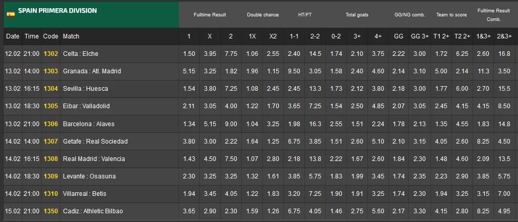This screenshot has width=518, height=222.
Task: Pick draw odds 3.25 for Granada : Atl. Madrid
Action: point(210,71)
